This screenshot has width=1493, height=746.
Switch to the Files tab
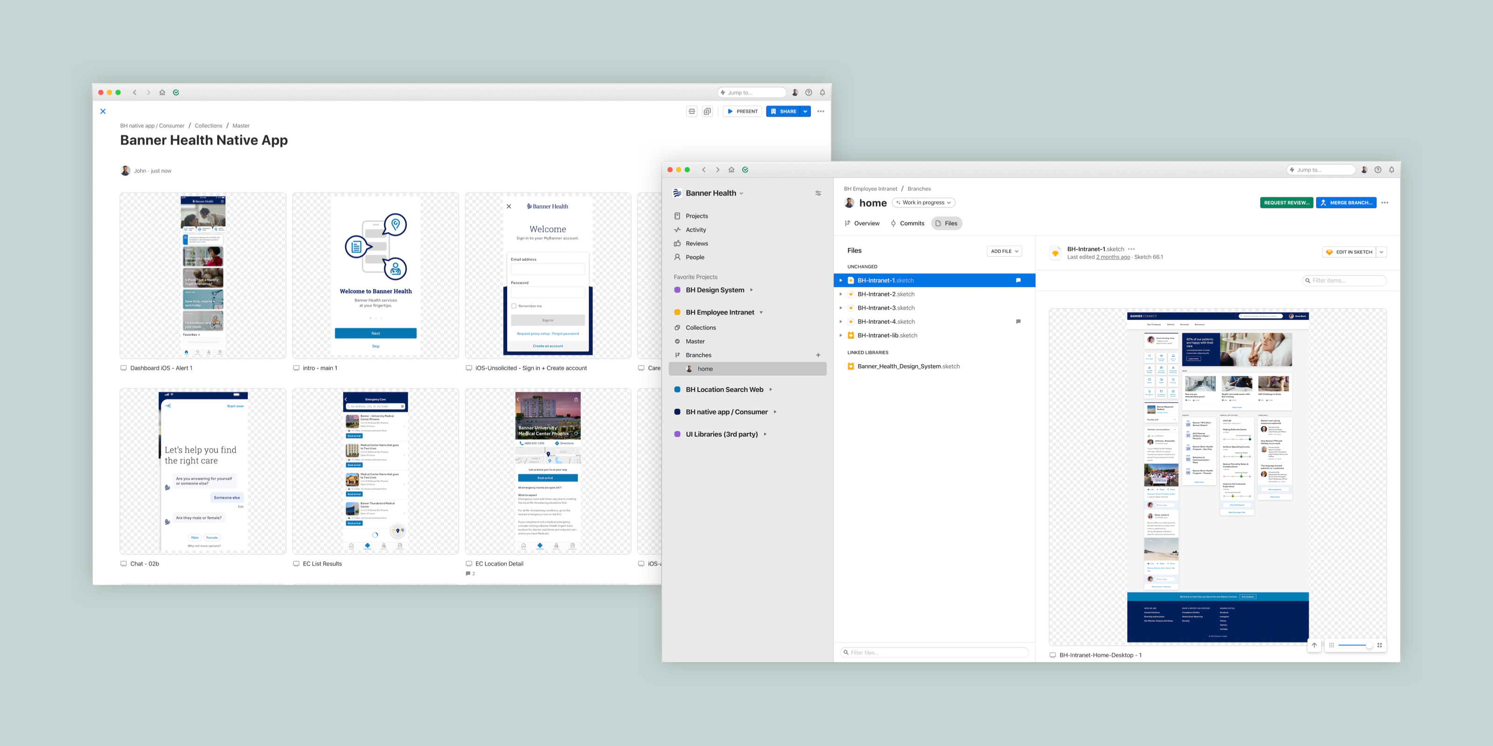click(947, 224)
